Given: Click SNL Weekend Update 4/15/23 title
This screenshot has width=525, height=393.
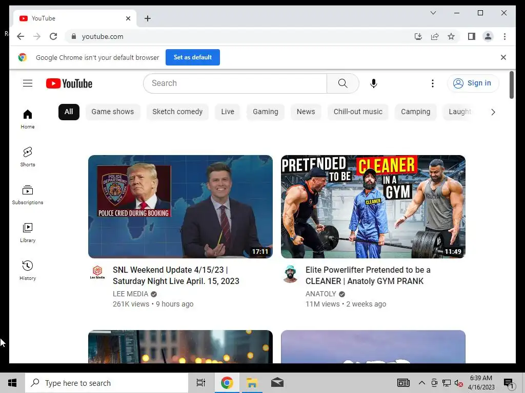Looking at the screenshot, I should tap(176, 275).
